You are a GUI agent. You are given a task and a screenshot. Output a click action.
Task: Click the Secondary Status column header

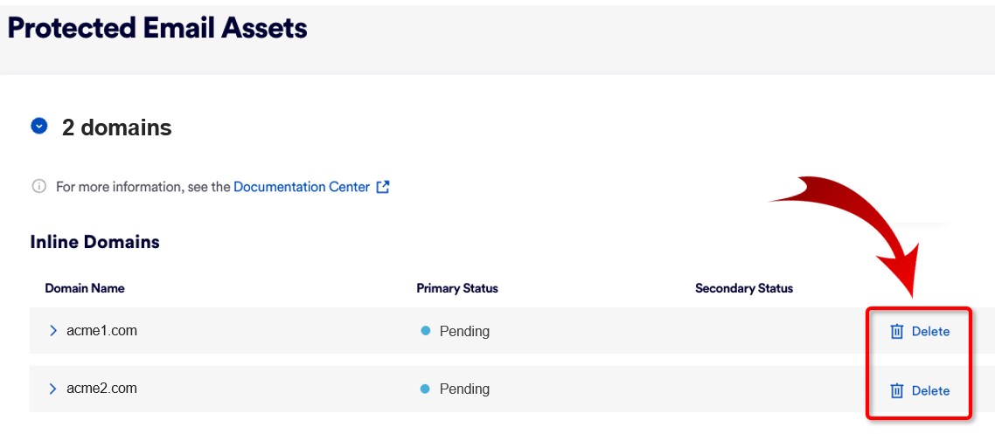(743, 288)
